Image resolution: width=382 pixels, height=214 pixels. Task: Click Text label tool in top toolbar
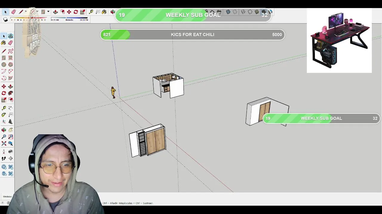(x=98, y=12)
